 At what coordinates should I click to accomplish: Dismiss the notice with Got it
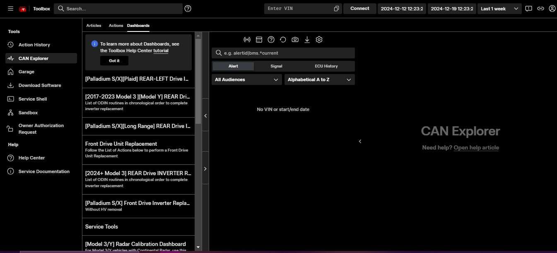click(x=114, y=60)
